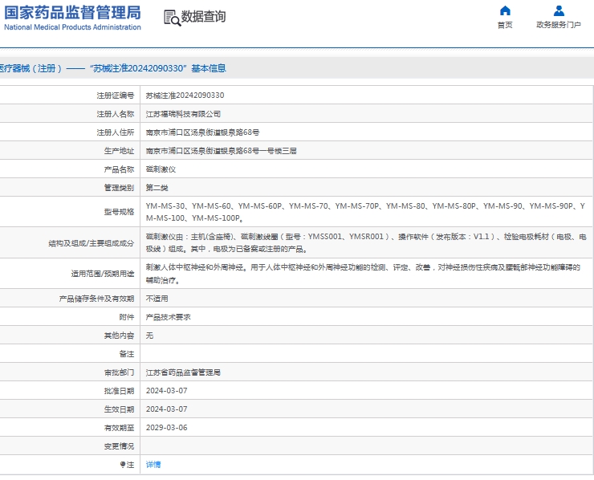Click the 管理类别 row label

click(120, 188)
